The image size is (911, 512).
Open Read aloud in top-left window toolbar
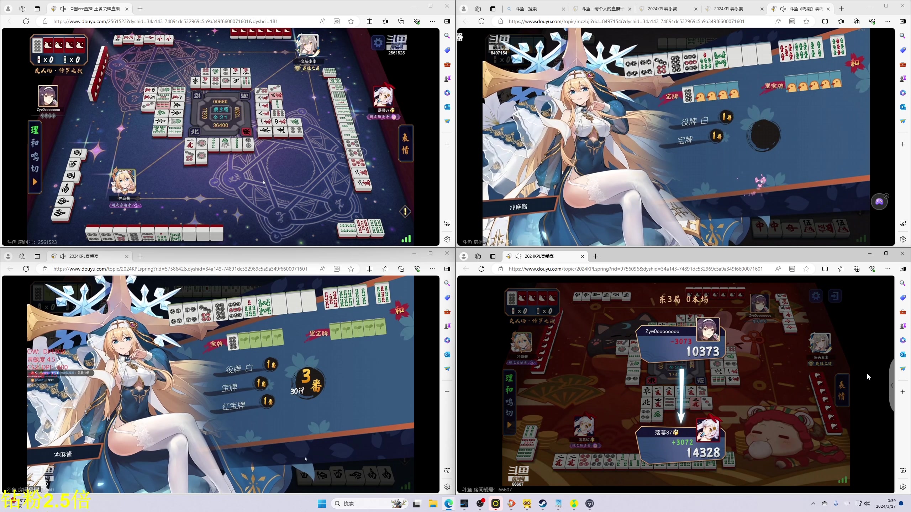point(322,21)
